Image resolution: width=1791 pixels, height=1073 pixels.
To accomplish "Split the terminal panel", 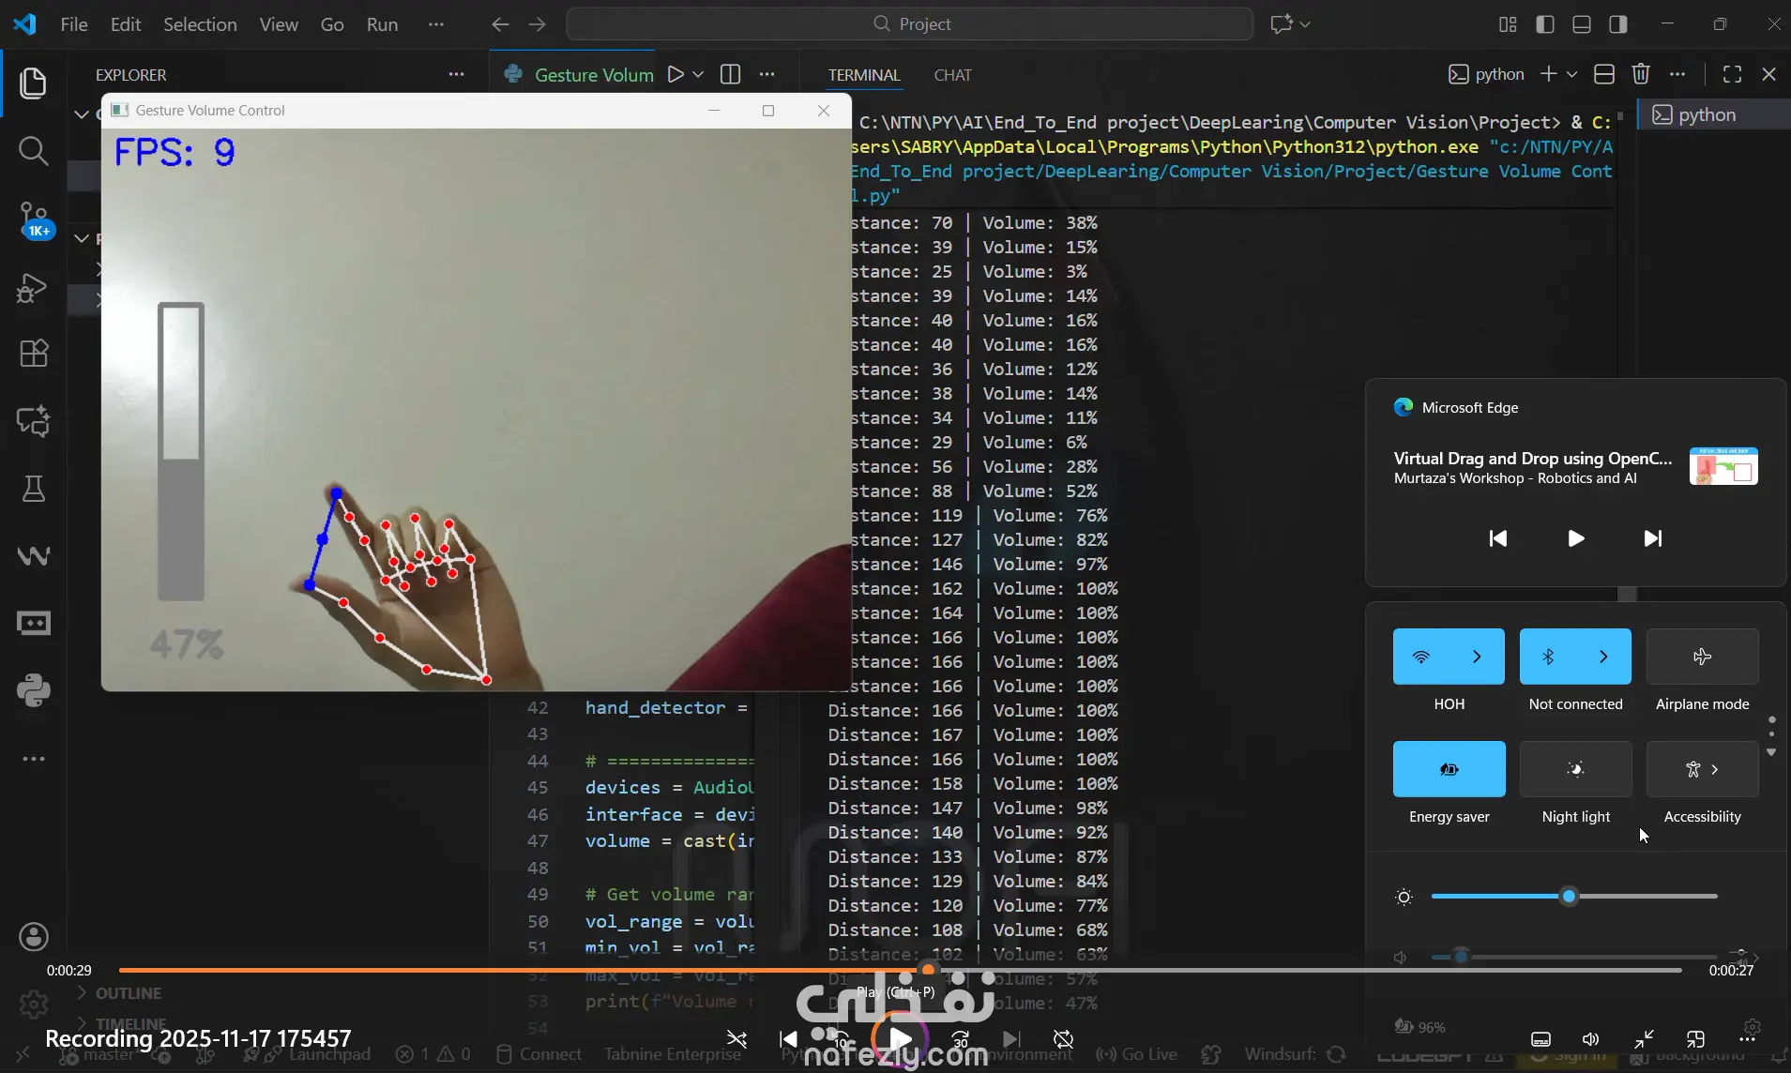I will click(x=1604, y=74).
